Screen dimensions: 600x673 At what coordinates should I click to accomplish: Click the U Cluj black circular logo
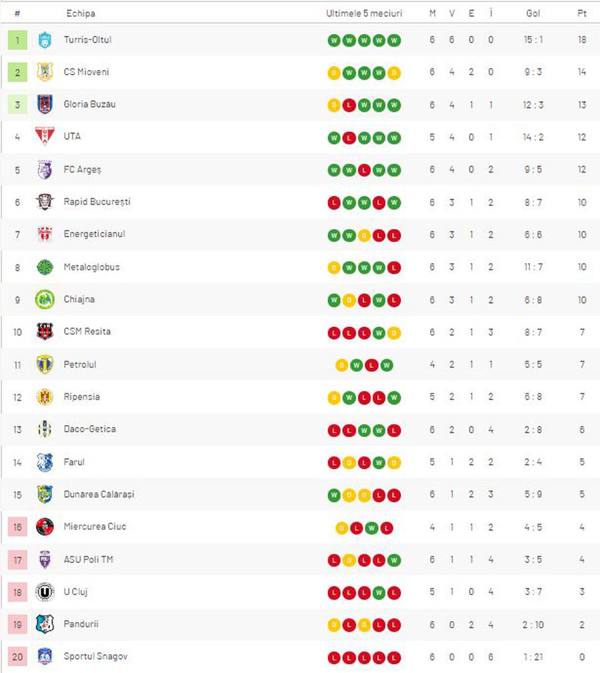[x=45, y=592]
